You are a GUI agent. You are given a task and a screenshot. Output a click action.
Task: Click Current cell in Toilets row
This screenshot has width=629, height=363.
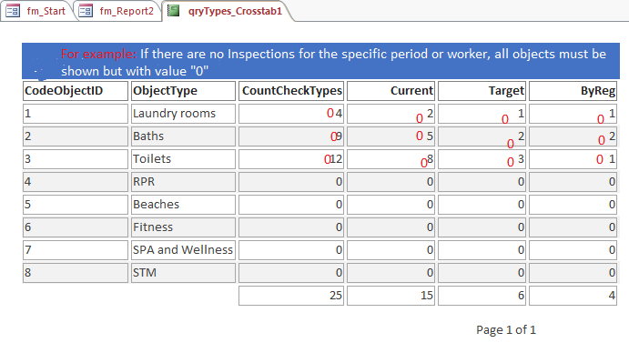pyautogui.click(x=391, y=159)
